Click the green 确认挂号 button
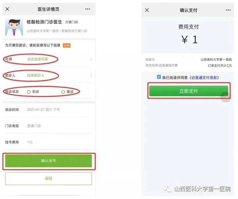Screen dimensions: 238x199 click(49, 161)
